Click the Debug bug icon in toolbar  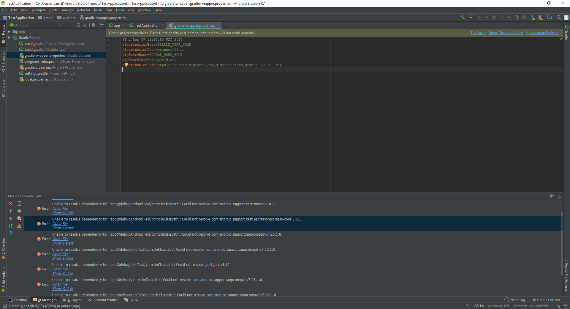click(494, 18)
